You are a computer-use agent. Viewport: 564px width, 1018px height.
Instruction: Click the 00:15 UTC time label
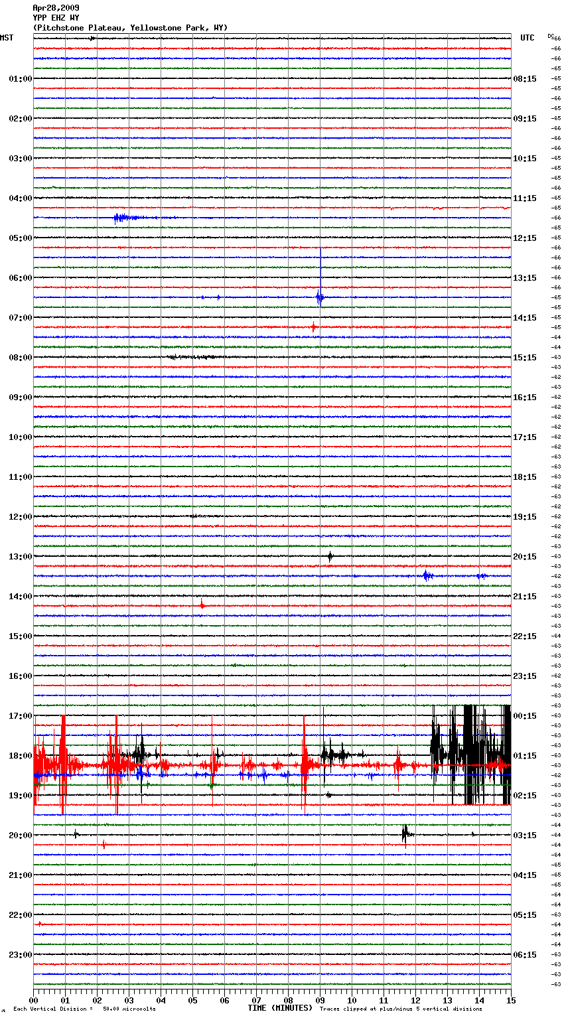pyautogui.click(x=525, y=716)
